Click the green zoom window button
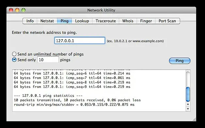 click(23, 10)
